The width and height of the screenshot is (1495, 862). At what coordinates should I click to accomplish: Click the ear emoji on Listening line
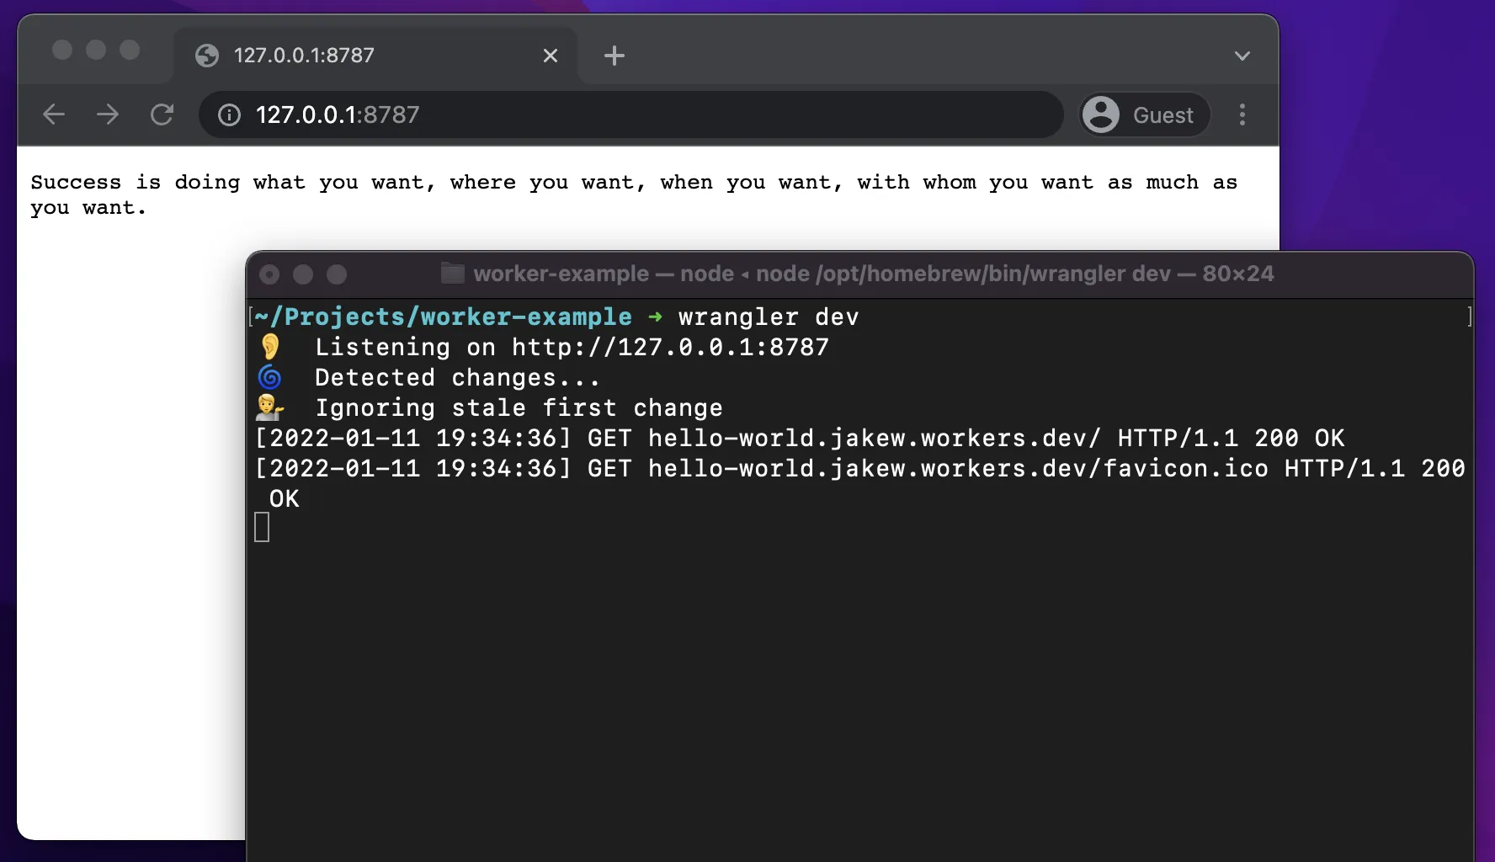(270, 347)
